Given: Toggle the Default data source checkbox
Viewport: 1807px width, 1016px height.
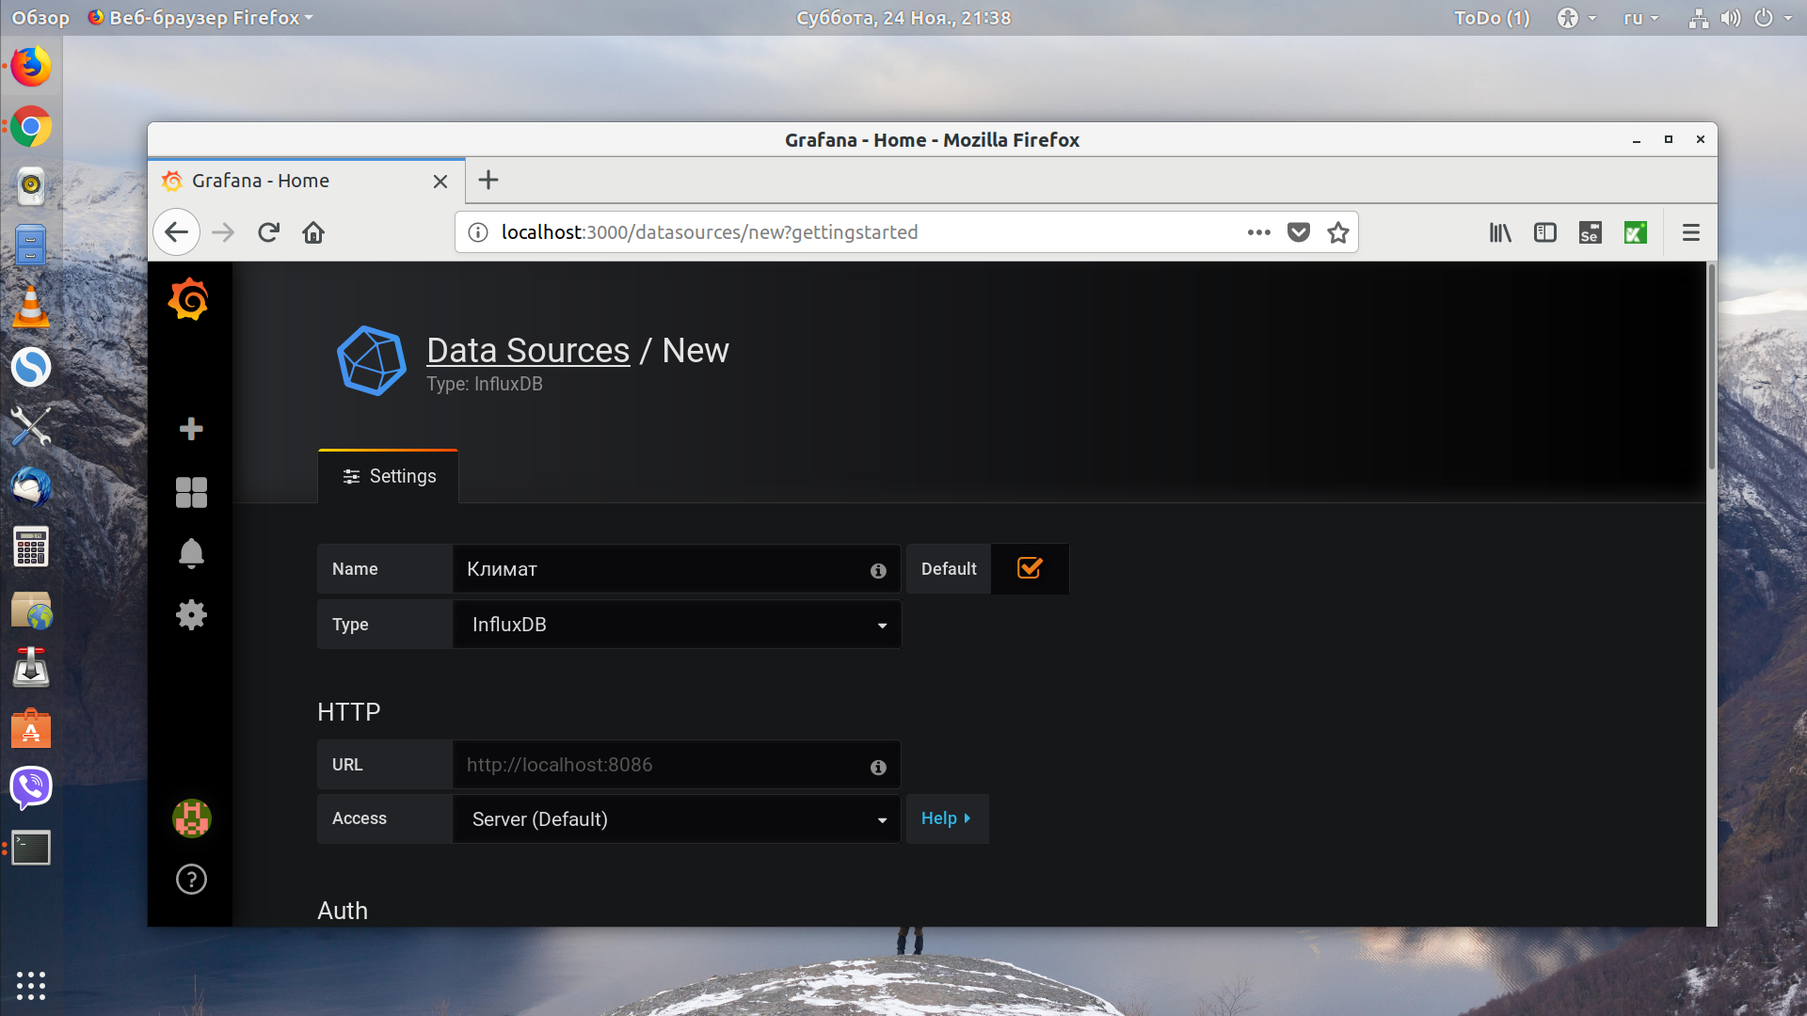Looking at the screenshot, I should tap(1030, 567).
